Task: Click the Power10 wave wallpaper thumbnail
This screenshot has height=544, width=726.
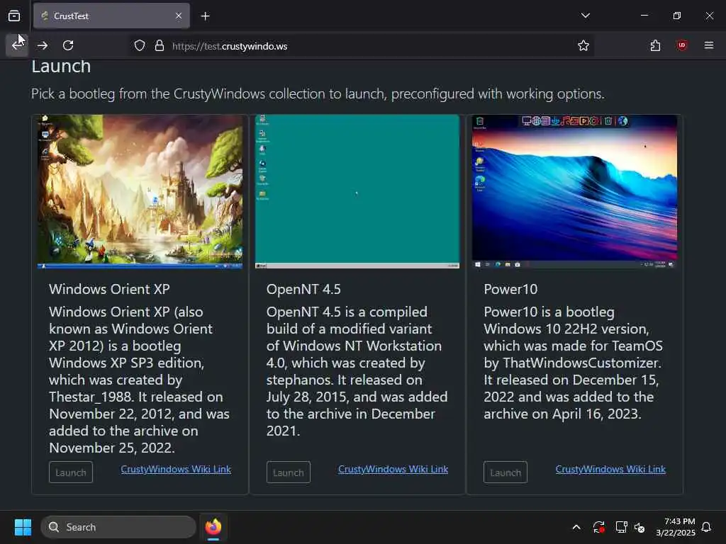Action: click(574, 191)
